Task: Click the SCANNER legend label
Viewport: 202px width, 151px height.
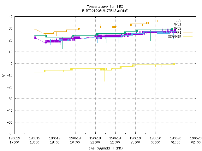Action: pyautogui.click(x=175, y=36)
